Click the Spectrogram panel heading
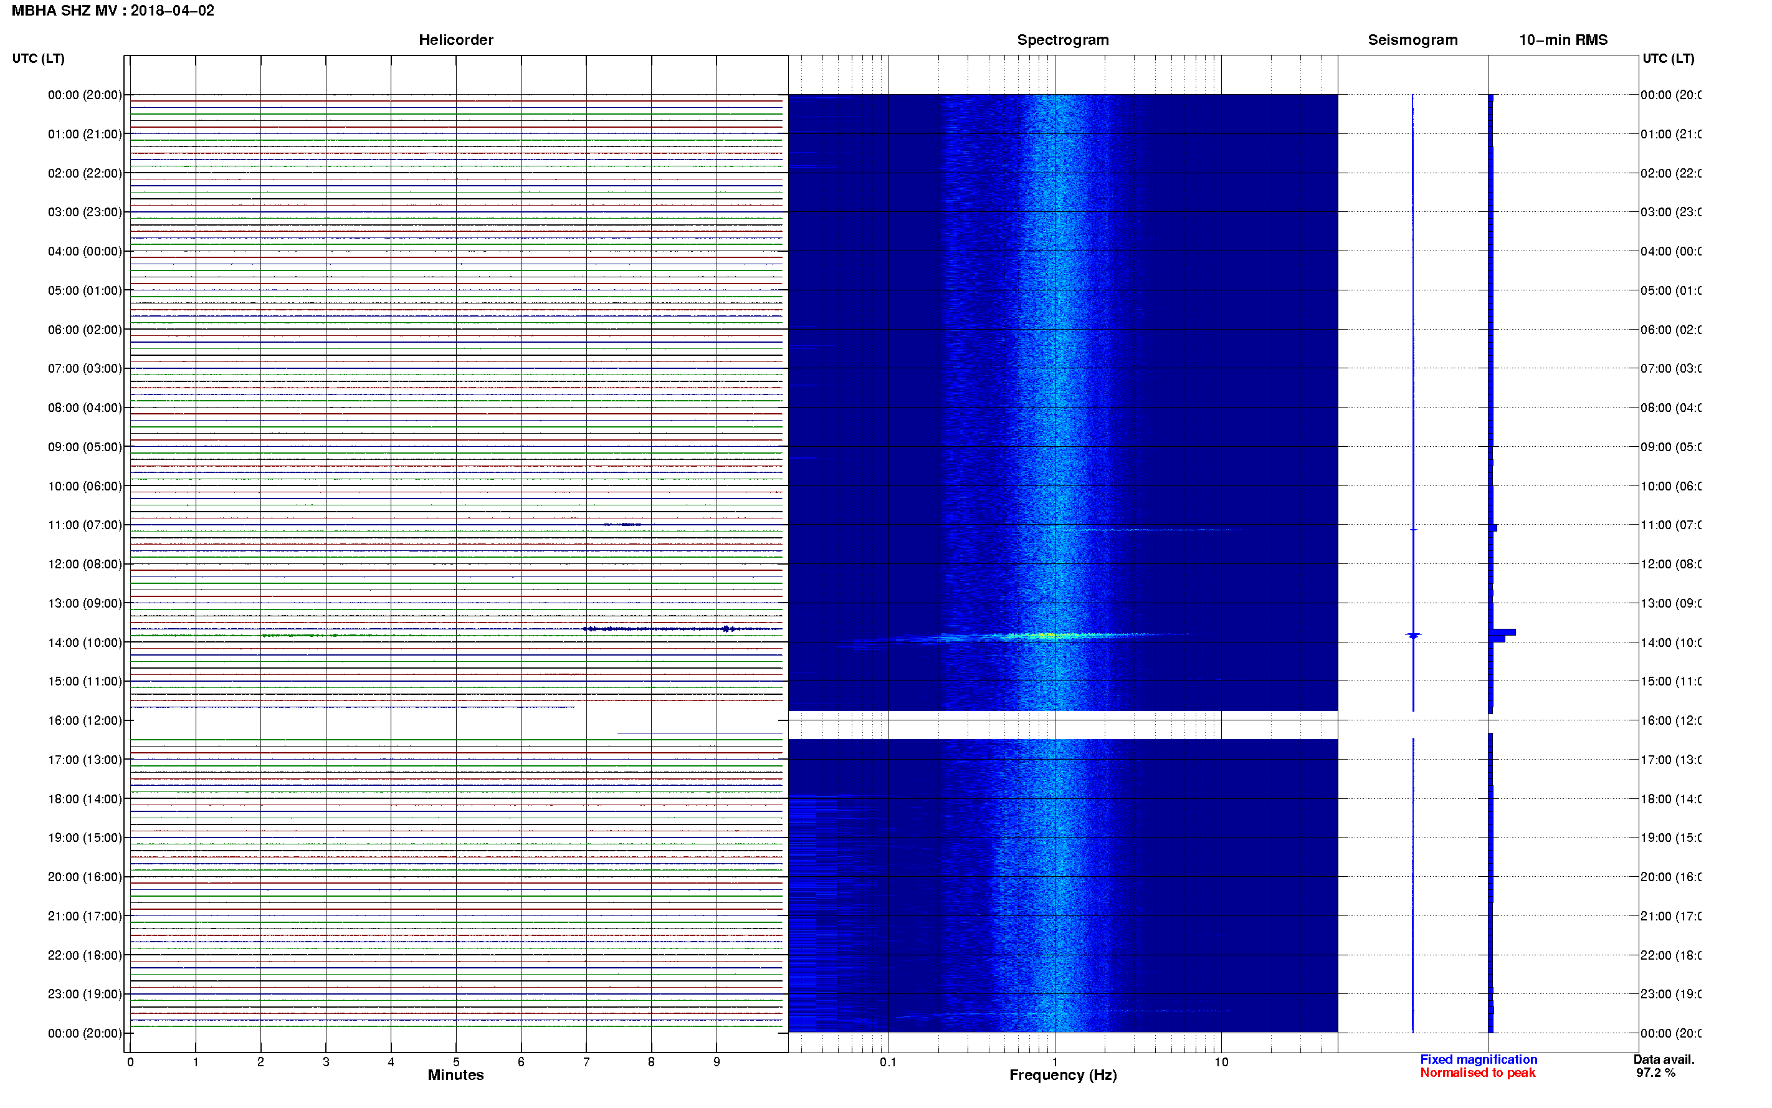Image resolution: width=1772 pixels, height=1108 pixels. [x=1063, y=41]
